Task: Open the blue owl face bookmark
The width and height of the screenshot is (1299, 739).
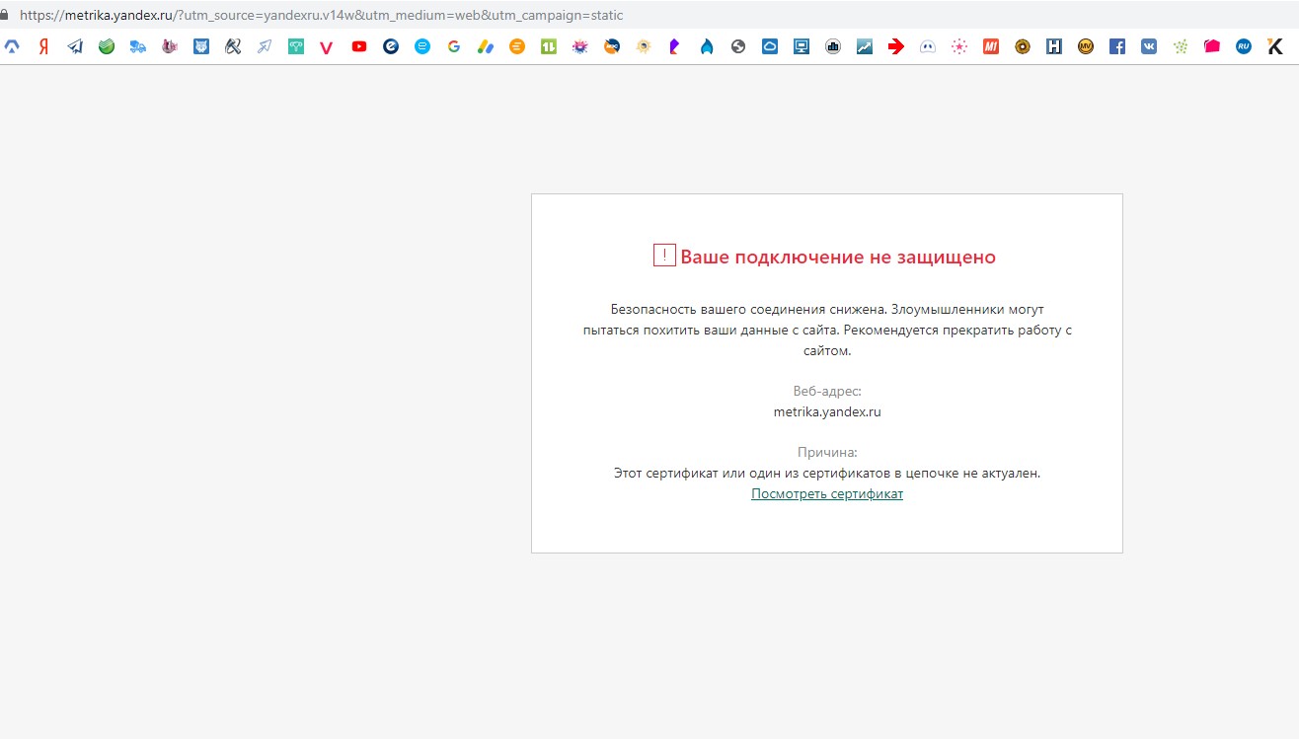Action: point(201,46)
